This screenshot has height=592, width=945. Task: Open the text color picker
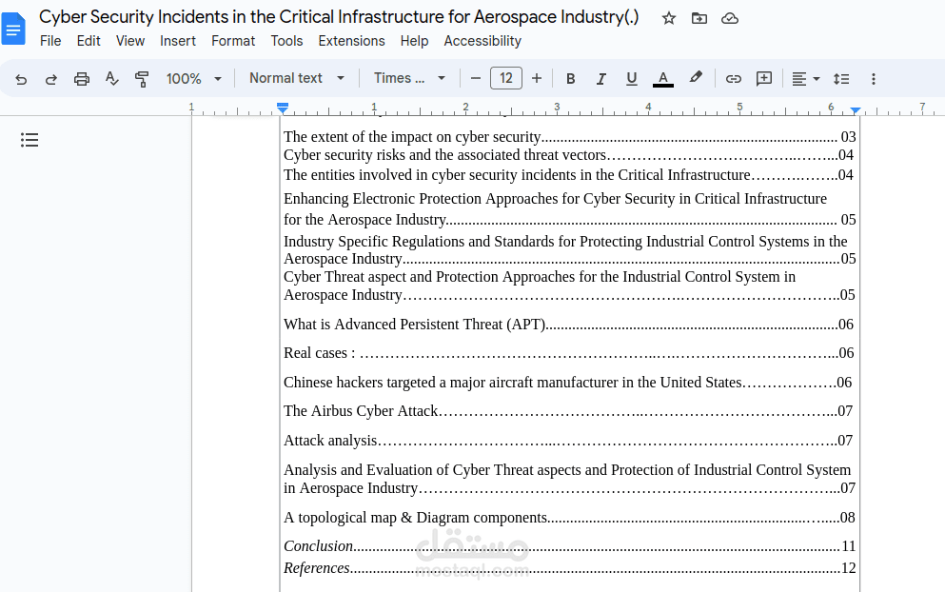pyautogui.click(x=663, y=79)
